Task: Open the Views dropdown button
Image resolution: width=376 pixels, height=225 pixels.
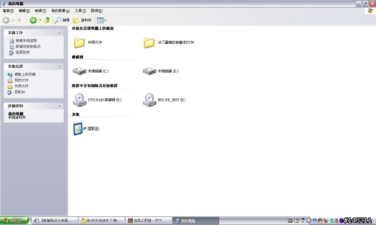Action: pyautogui.click(x=102, y=21)
